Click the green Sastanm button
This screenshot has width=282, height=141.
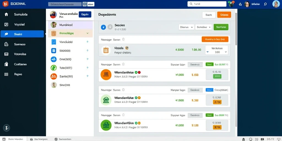pos(221,27)
